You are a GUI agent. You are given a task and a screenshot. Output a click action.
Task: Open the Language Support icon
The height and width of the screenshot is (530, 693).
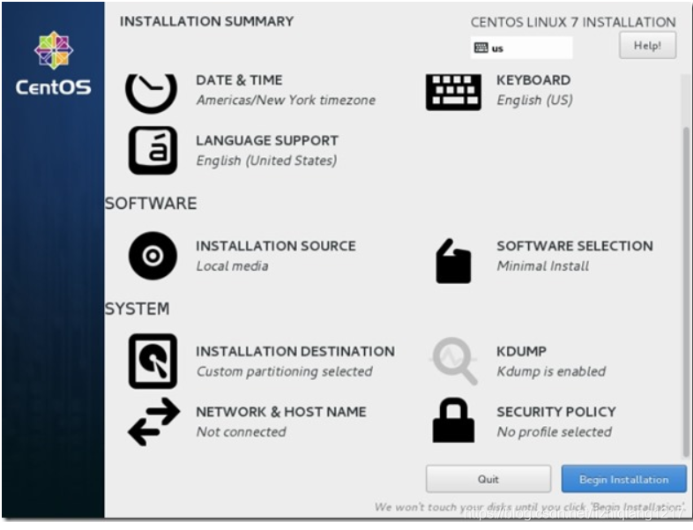(x=153, y=150)
